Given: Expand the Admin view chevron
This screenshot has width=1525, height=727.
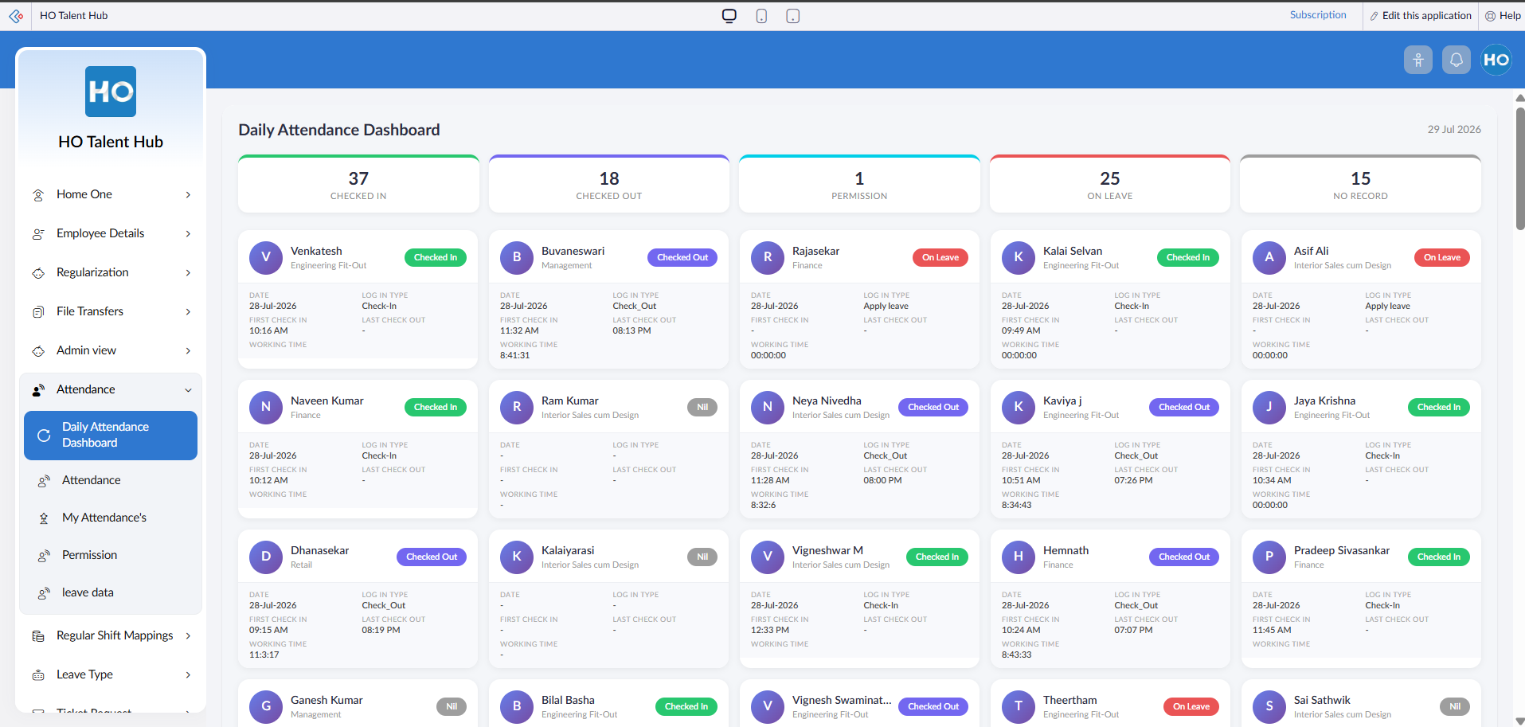Looking at the screenshot, I should (188, 350).
